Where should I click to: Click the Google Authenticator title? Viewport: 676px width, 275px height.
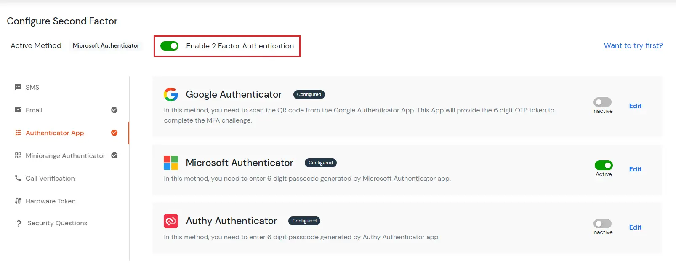[x=234, y=94]
